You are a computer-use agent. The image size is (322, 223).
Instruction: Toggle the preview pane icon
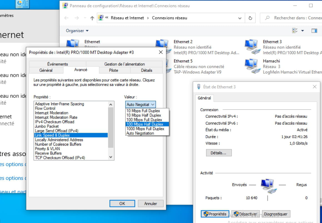tap(314, 31)
